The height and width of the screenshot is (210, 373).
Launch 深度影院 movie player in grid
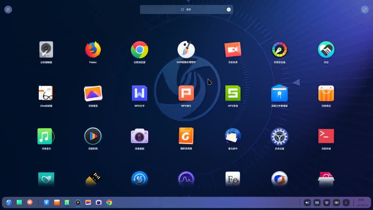point(93,136)
